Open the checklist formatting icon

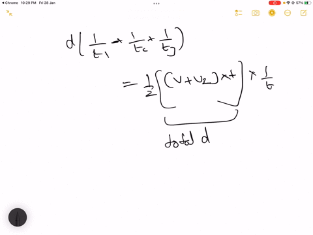pyautogui.click(x=239, y=13)
